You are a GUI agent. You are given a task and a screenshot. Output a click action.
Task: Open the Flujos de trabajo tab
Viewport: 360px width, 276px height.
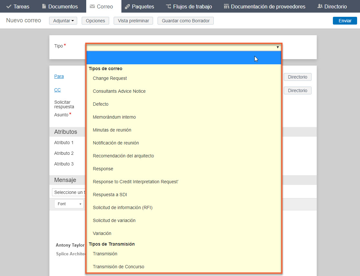pyautogui.click(x=189, y=6)
